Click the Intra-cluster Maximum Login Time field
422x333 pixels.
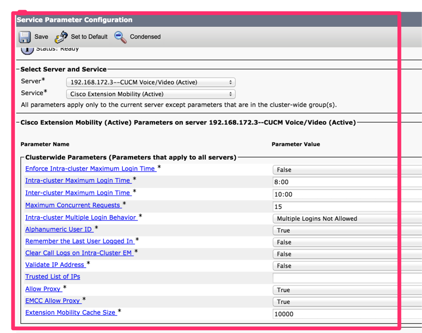[x=347, y=182]
